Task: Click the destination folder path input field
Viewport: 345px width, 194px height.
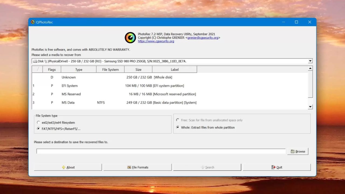Action: coord(161,151)
